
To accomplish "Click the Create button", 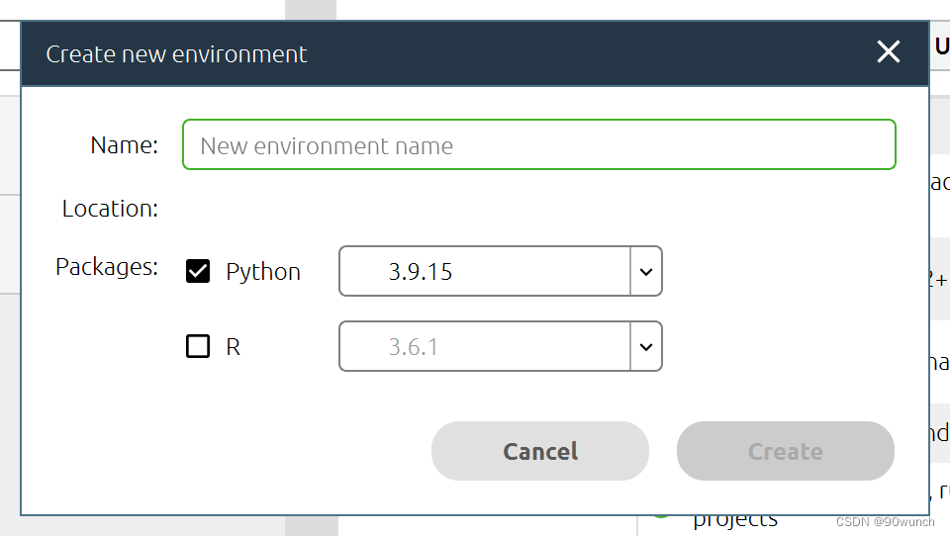I will pos(785,451).
